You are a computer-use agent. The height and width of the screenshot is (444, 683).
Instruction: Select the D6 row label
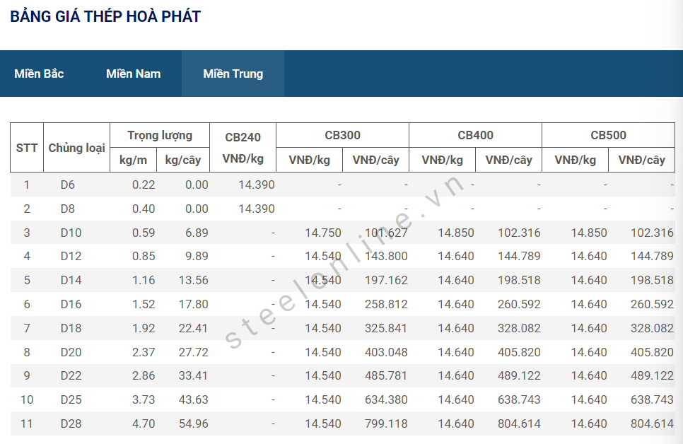point(67,185)
